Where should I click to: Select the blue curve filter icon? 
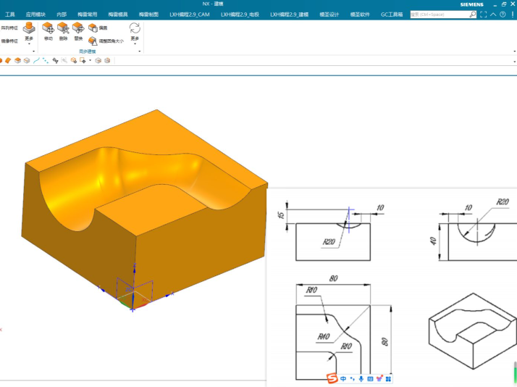coord(36,60)
